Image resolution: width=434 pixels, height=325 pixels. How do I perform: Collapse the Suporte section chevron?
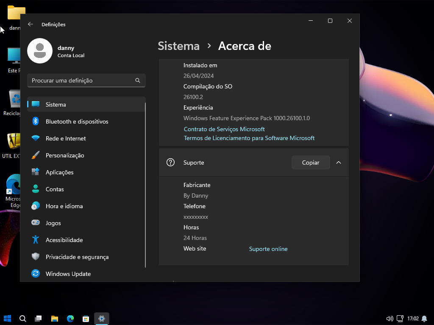coord(339,162)
